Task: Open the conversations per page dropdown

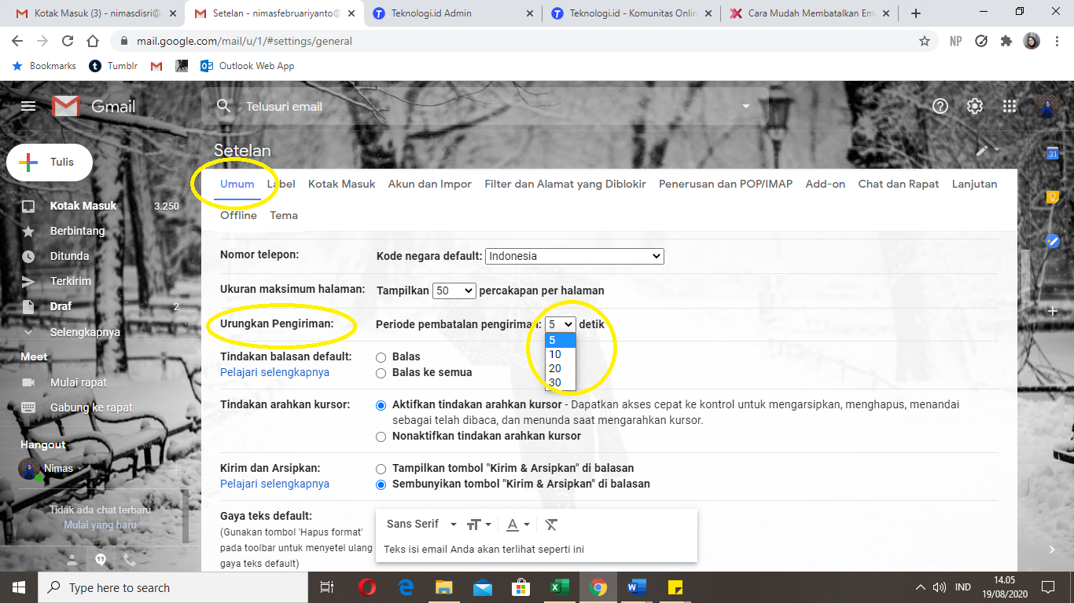Action: [x=454, y=291]
